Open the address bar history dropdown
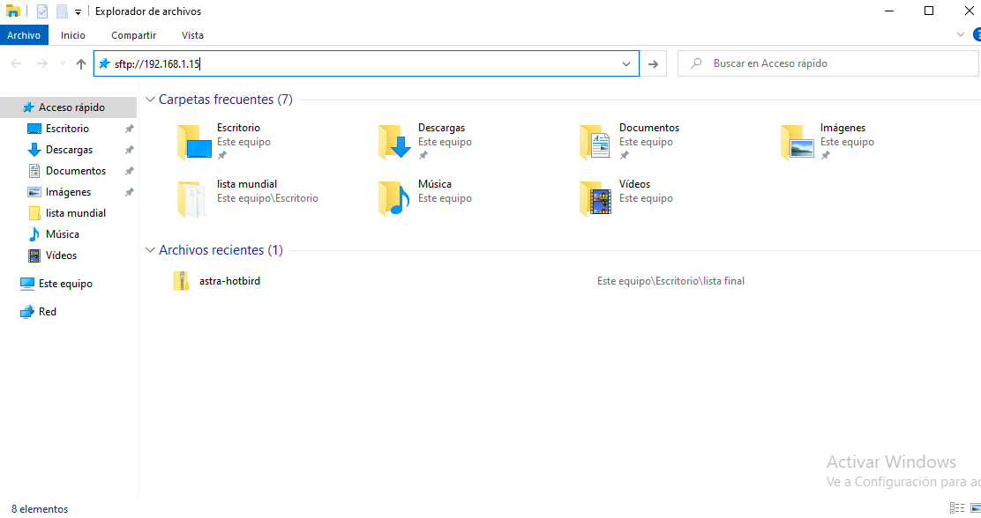981x518 pixels. [x=626, y=63]
